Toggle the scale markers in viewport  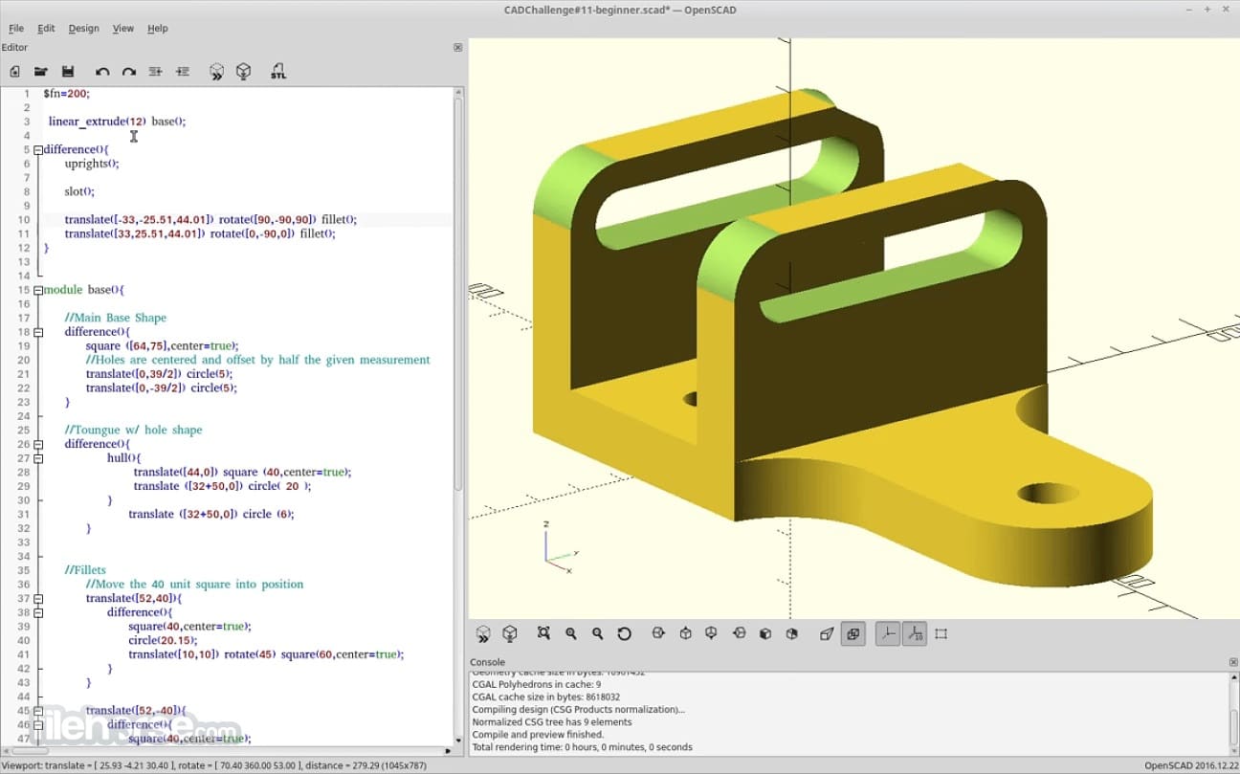(x=914, y=633)
